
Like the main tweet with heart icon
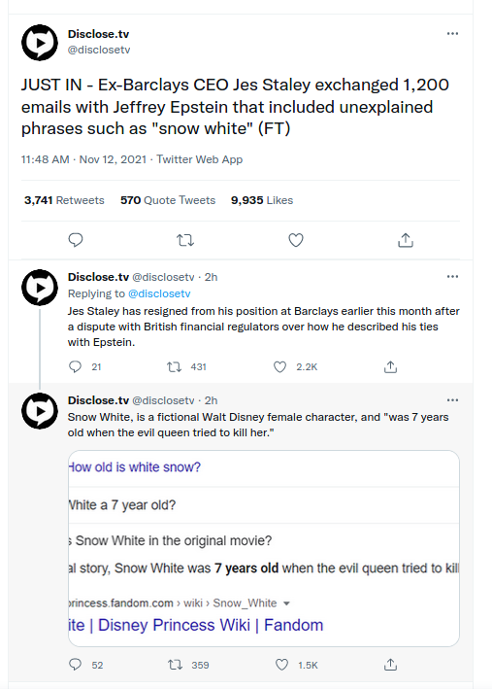[296, 240]
